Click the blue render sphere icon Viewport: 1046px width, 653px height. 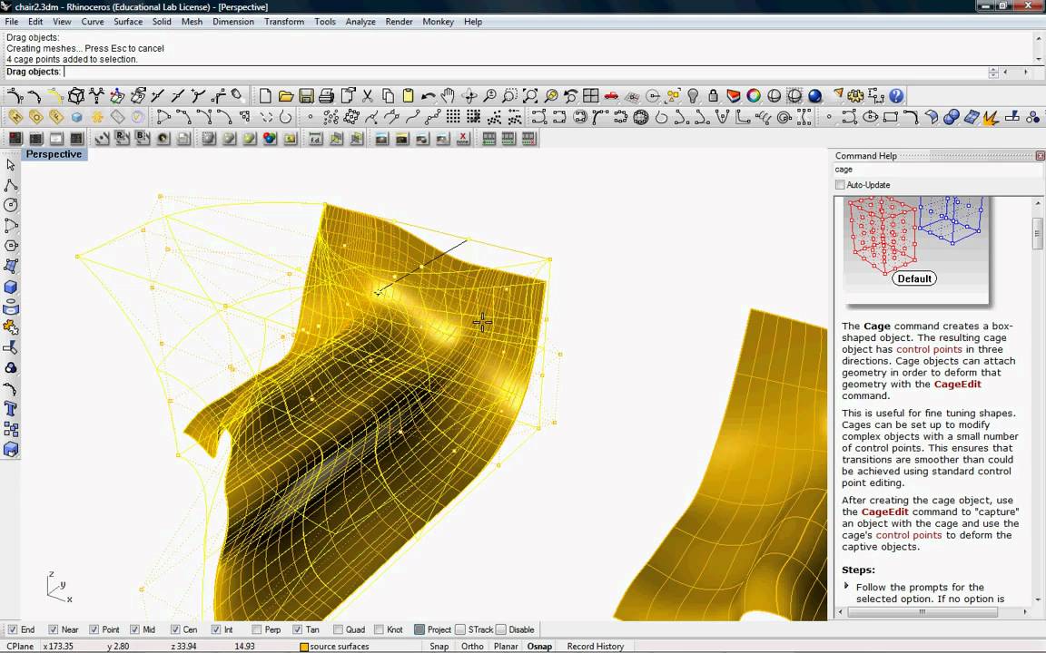pyautogui.click(x=815, y=96)
